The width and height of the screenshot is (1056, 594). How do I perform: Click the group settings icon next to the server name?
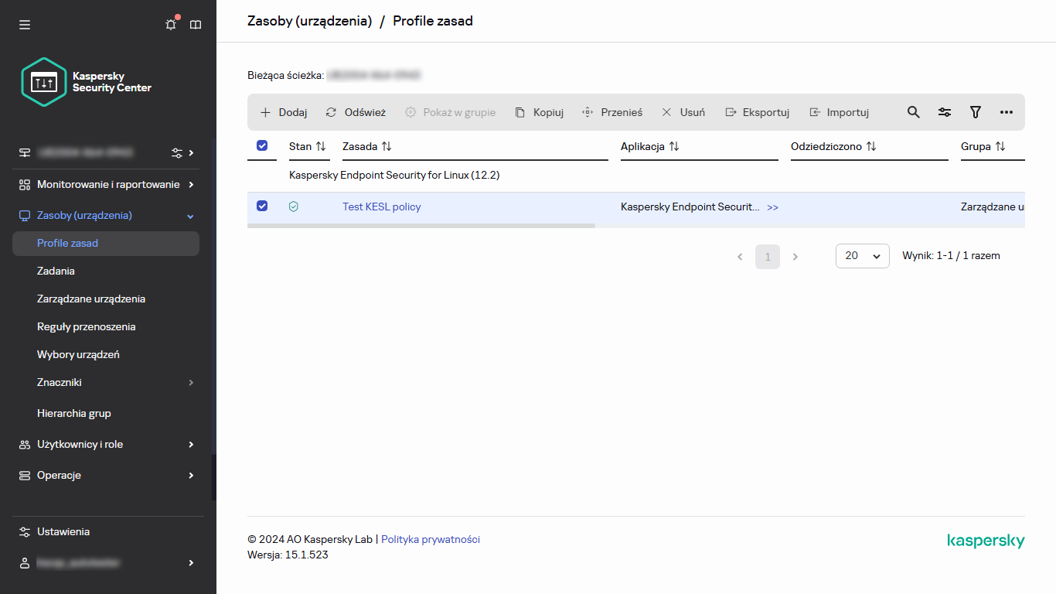point(176,152)
